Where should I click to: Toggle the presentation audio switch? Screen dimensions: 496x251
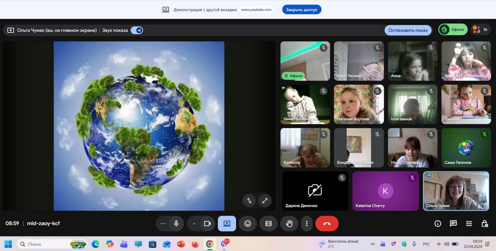pyautogui.click(x=137, y=30)
